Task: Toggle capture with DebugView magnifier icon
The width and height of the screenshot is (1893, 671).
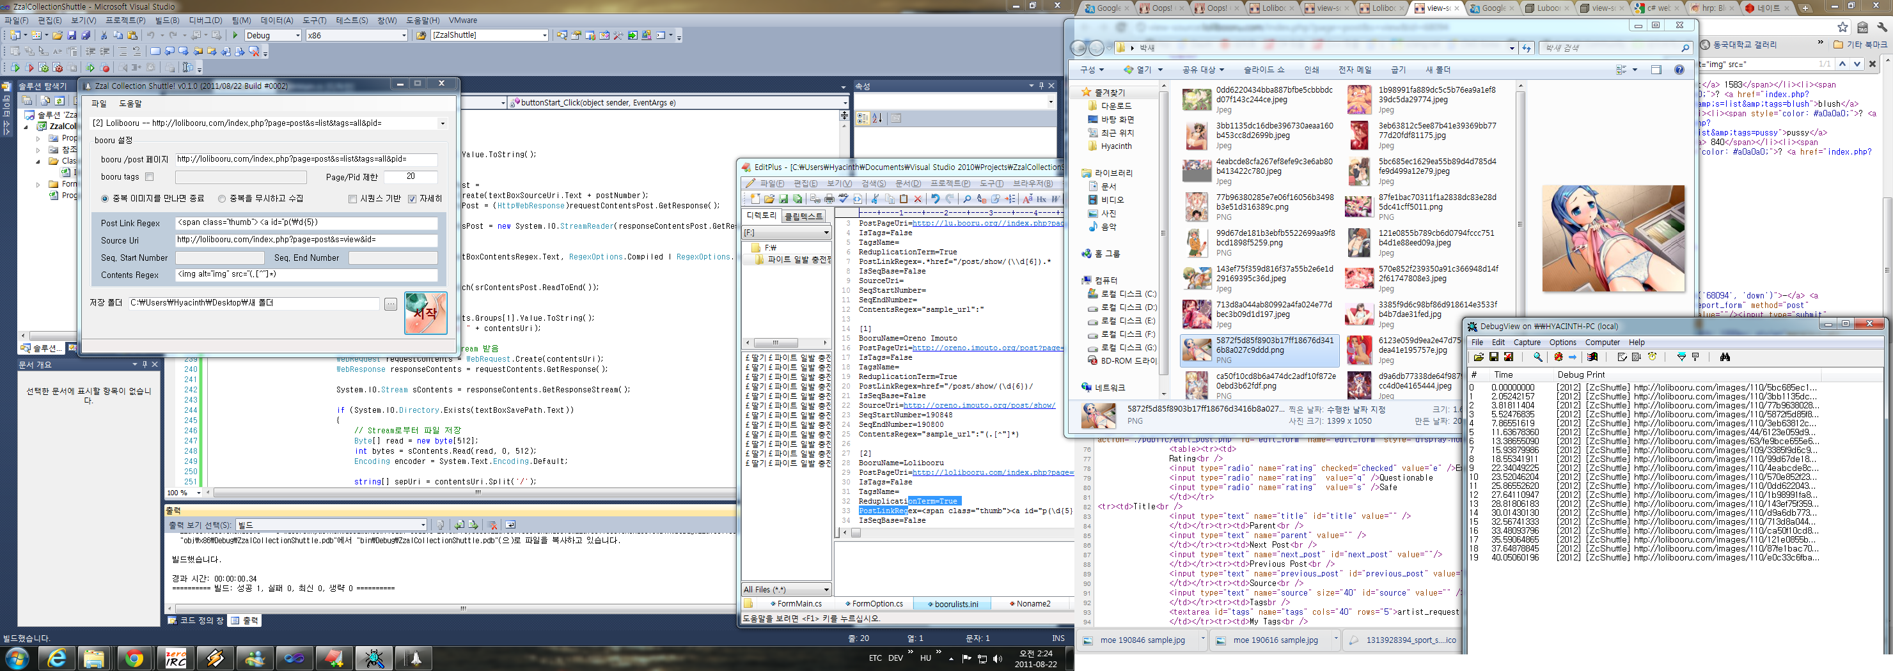Action: coord(1537,357)
